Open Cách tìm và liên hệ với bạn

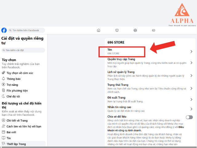[23, 126]
